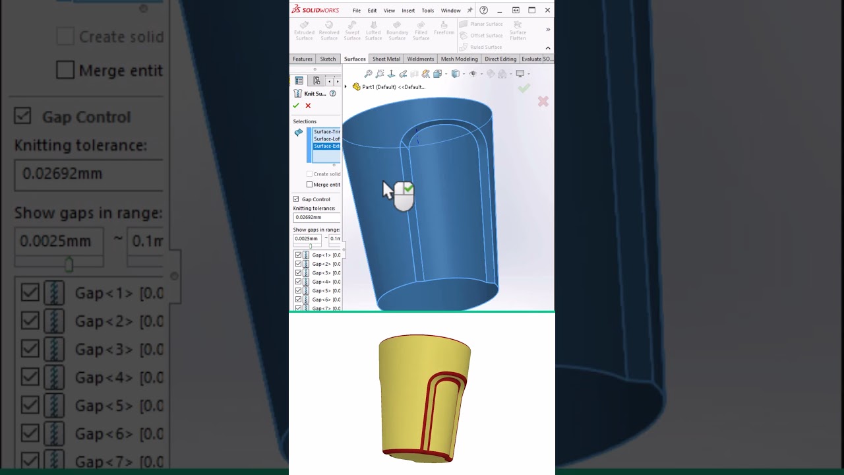The width and height of the screenshot is (844, 475).
Task: Cancel Knit Surface with red X
Action: click(308, 106)
